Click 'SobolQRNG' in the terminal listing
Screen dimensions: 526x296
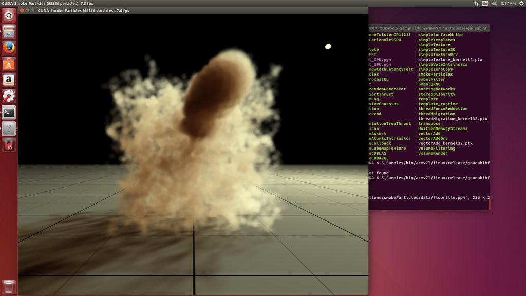click(x=429, y=84)
